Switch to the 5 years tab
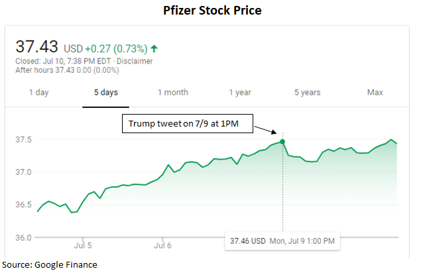The width and height of the screenshot is (425, 271). click(x=307, y=92)
